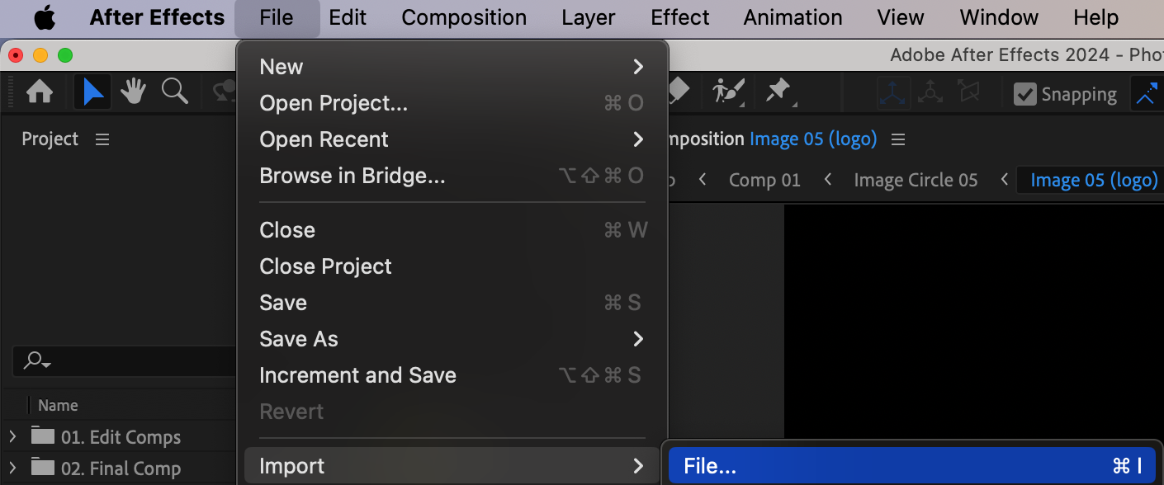
Task: Open the Project panel menu
Action: [x=102, y=139]
